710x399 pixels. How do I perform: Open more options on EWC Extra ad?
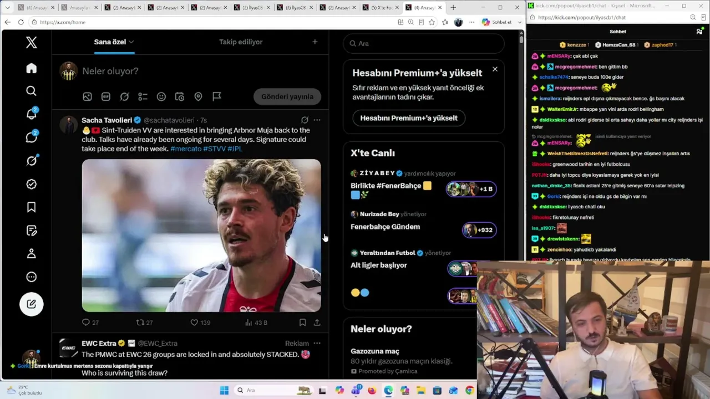pos(317,343)
